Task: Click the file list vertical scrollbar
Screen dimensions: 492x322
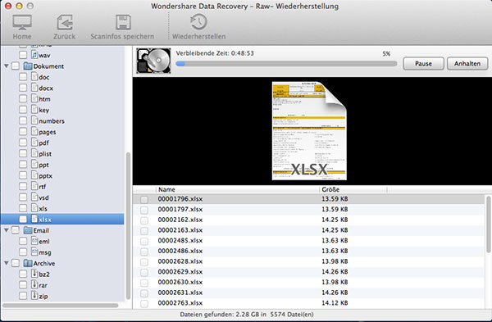Action: click(488, 224)
